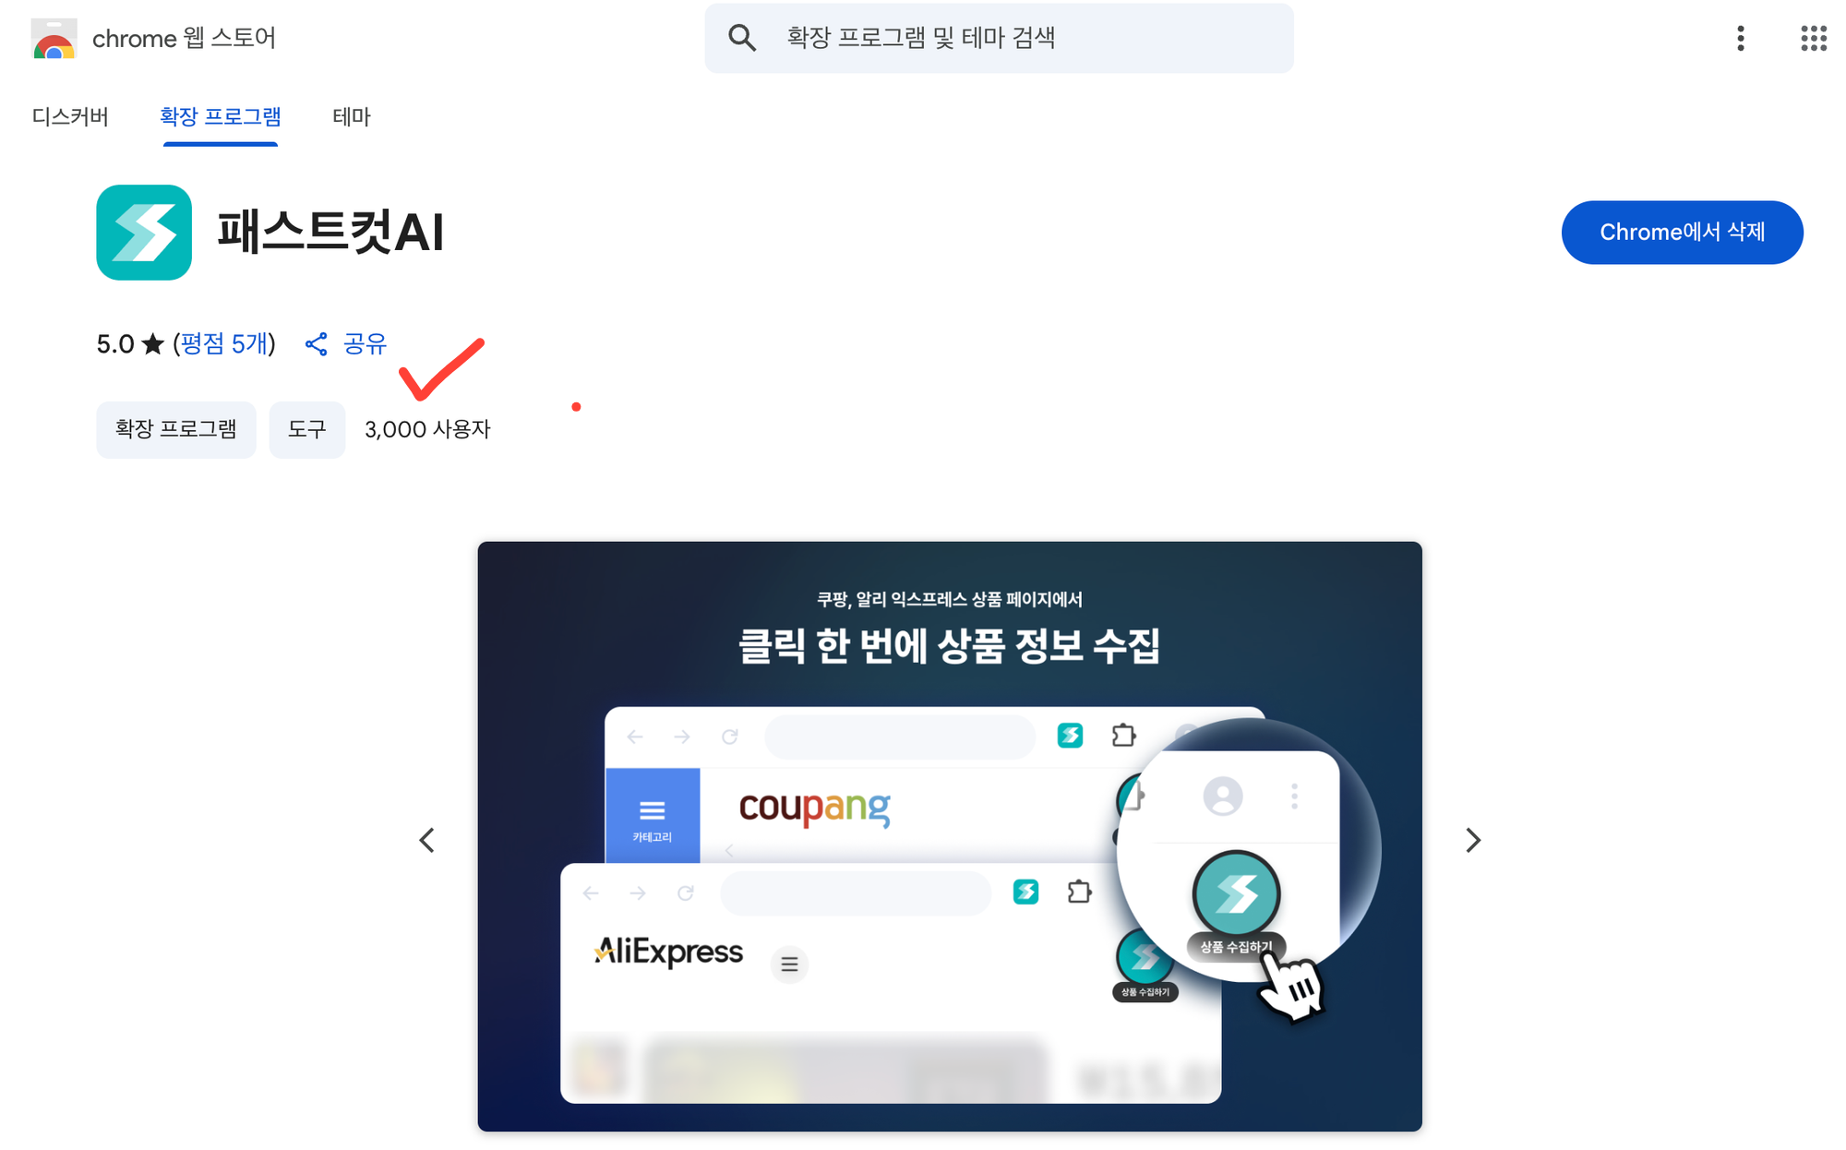This screenshot has width=1846, height=1150.
Task: Show the previous screenshot with left chevron
Action: [426, 840]
